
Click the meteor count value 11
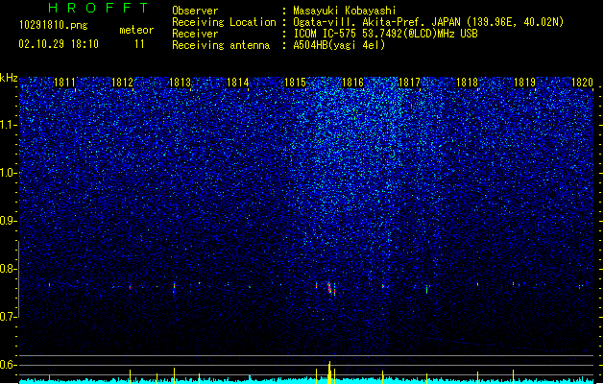(139, 44)
